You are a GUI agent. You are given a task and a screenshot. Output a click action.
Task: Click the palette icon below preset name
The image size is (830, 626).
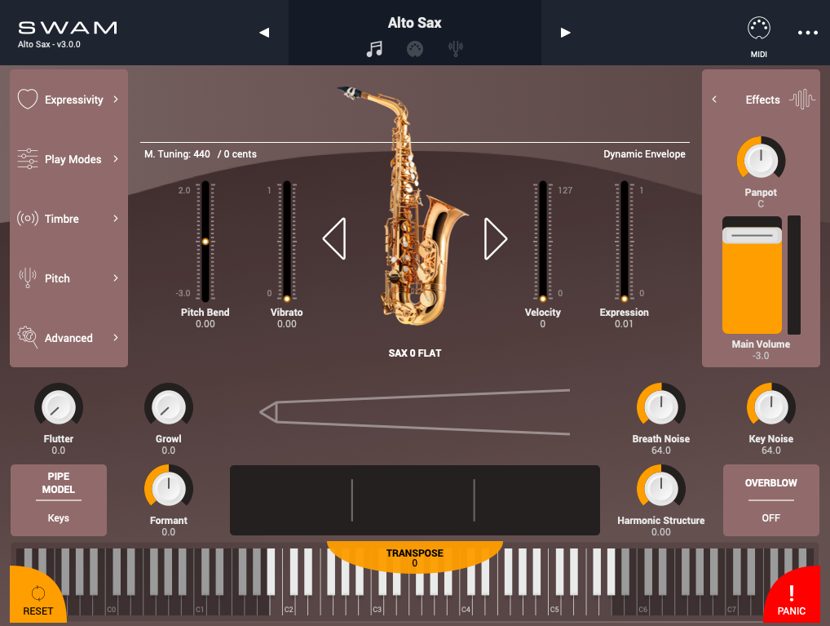click(415, 49)
